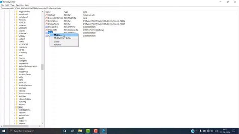Select the MSPQM key in the tree
This screenshot has width=239, height=134.
pos(22,36)
